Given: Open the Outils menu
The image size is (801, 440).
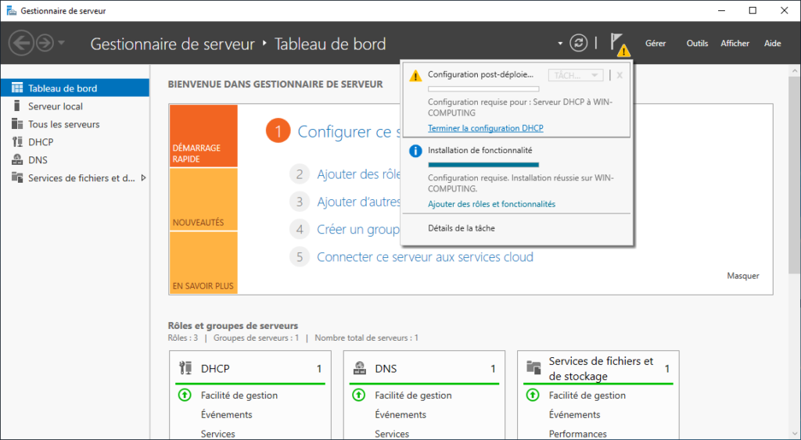Looking at the screenshot, I should (697, 44).
